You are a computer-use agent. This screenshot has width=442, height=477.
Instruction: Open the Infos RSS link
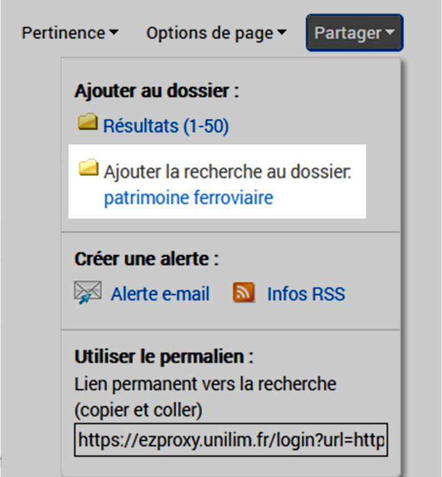click(306, 294)
